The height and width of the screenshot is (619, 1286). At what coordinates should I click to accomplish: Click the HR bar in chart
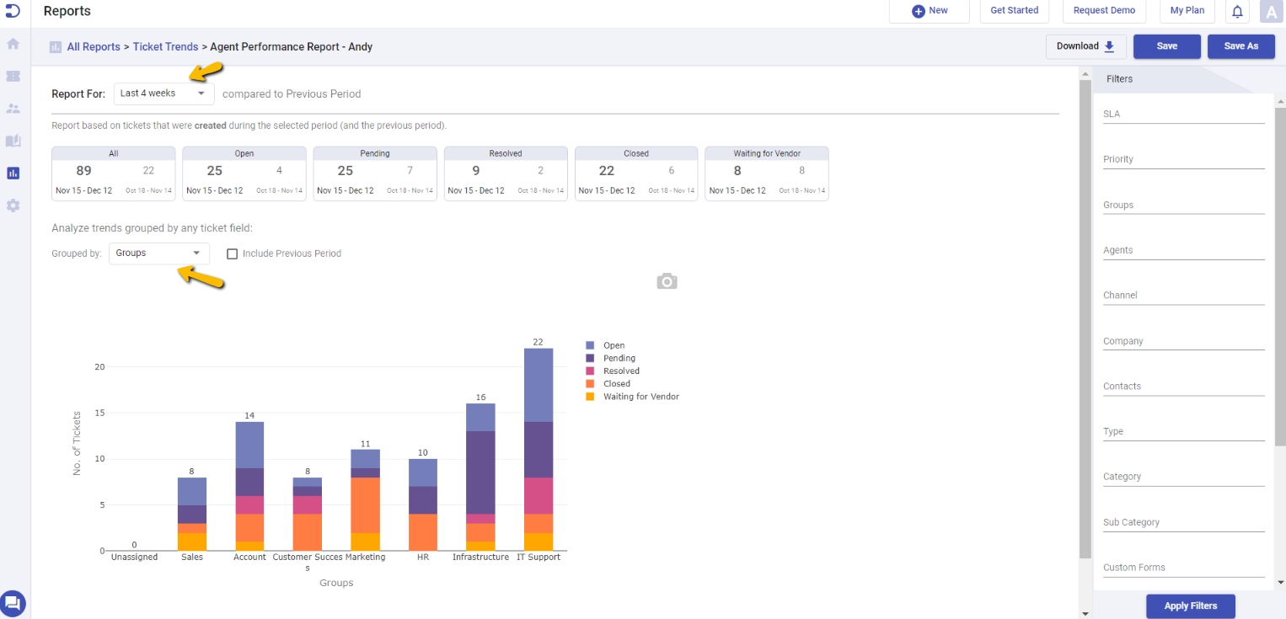(423, 505)
